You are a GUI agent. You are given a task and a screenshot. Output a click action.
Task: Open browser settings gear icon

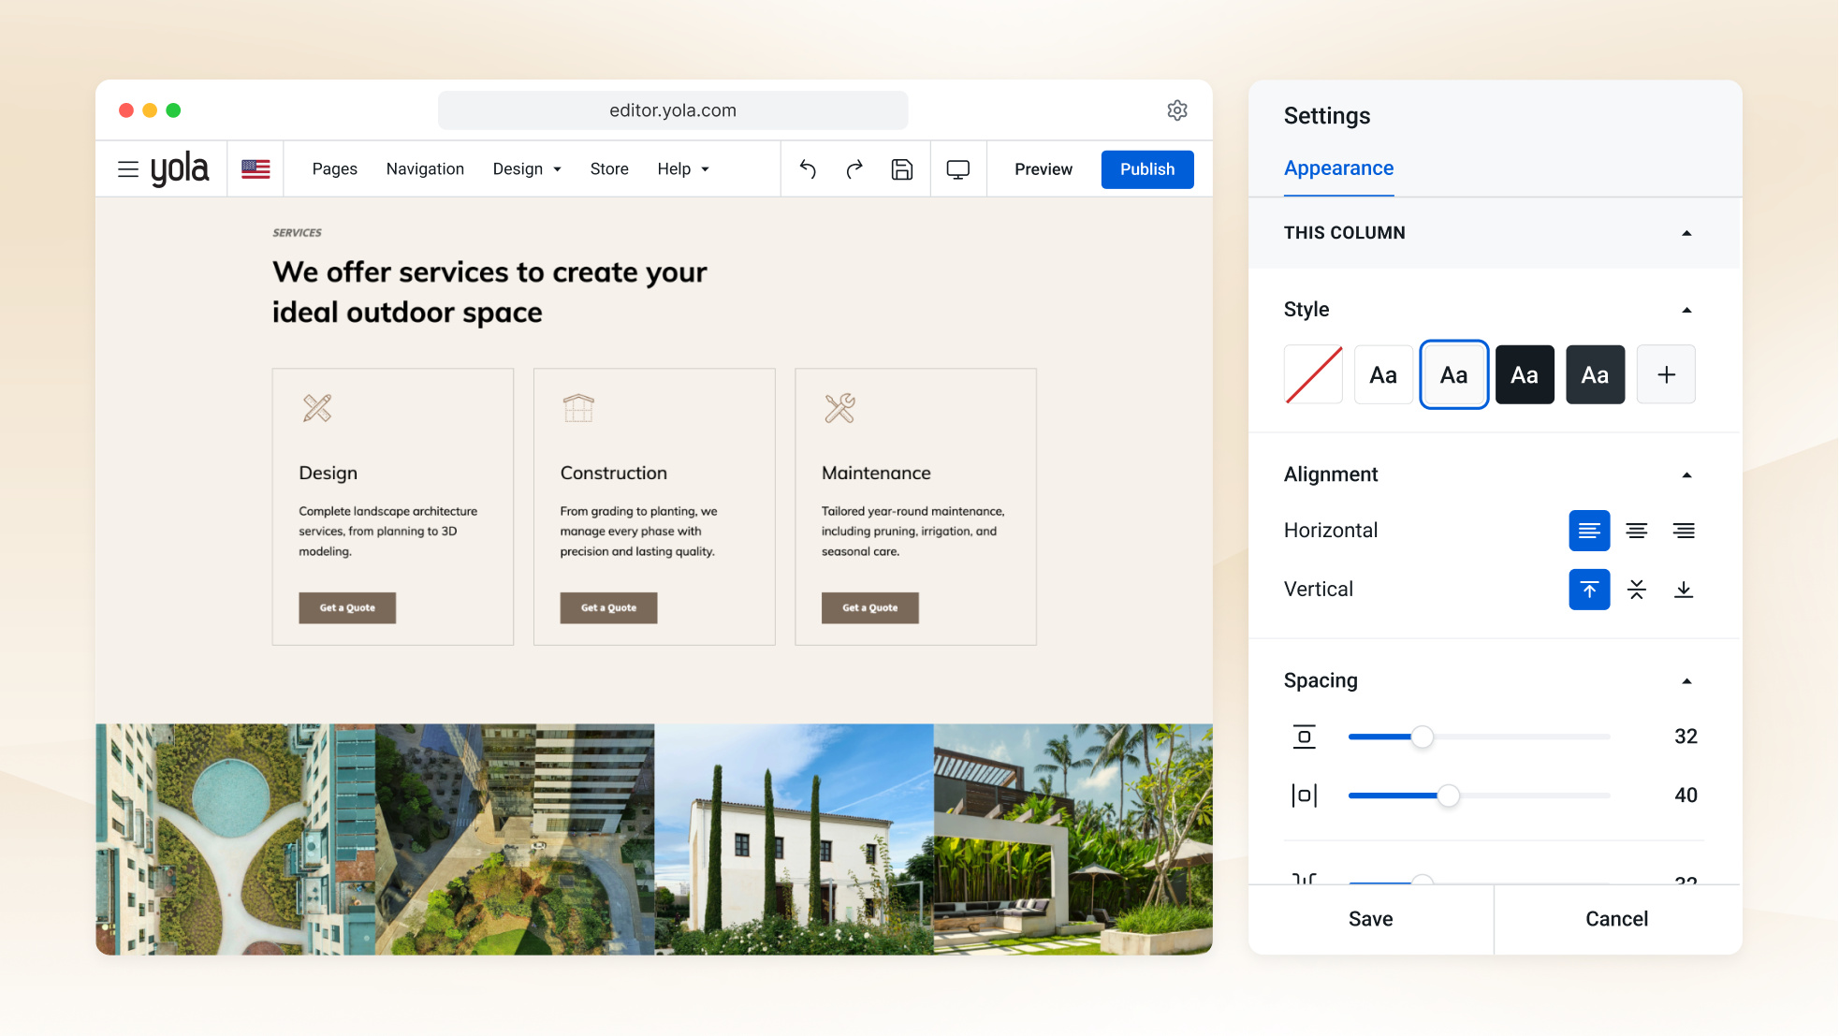coord(1177,110)
